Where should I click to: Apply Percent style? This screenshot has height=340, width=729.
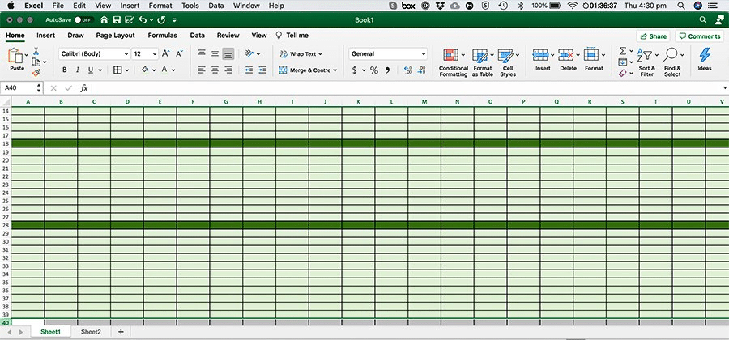373,70
